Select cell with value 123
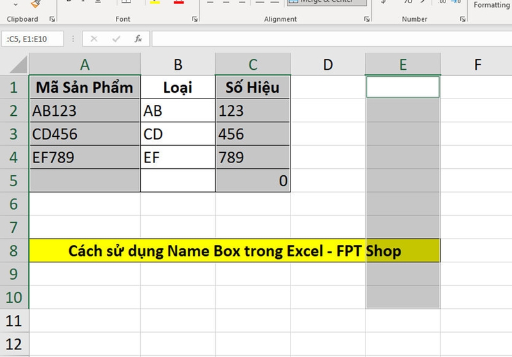512x357 pixels. click(x=253, y=111)
